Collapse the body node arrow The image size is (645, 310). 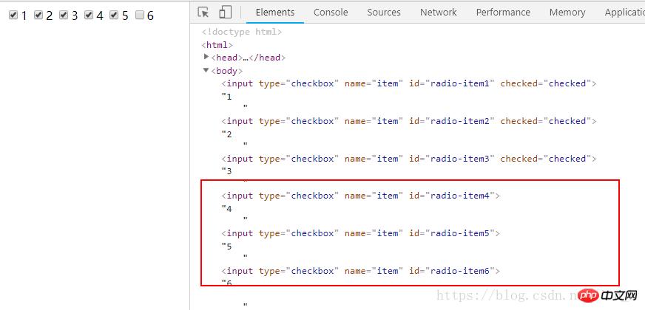(207, 71)
